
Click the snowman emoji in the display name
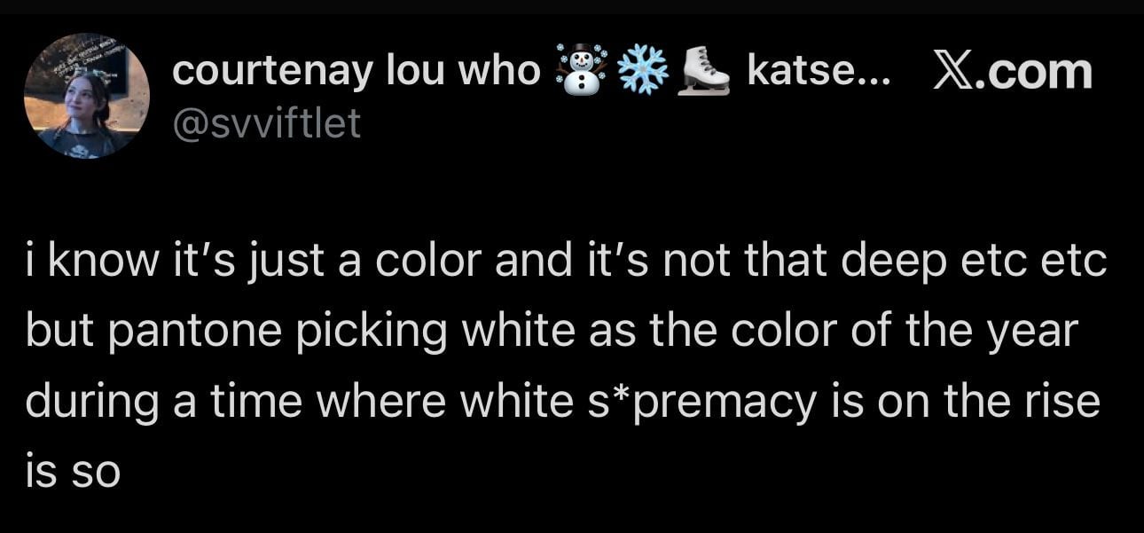(580, 70)
